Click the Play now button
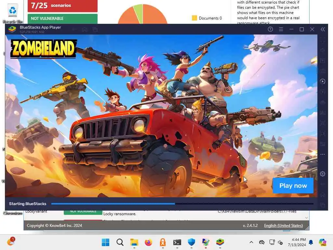The height and width of the screenshot is (250, 333). coord(293,186)
